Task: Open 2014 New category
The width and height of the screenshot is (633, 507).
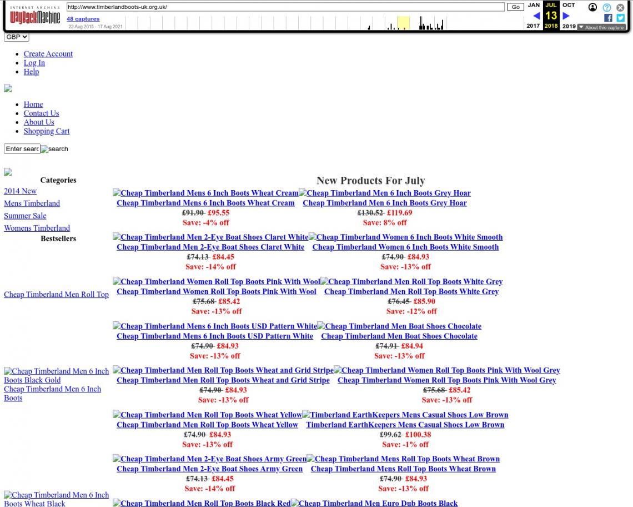Action: click(20, 191)
